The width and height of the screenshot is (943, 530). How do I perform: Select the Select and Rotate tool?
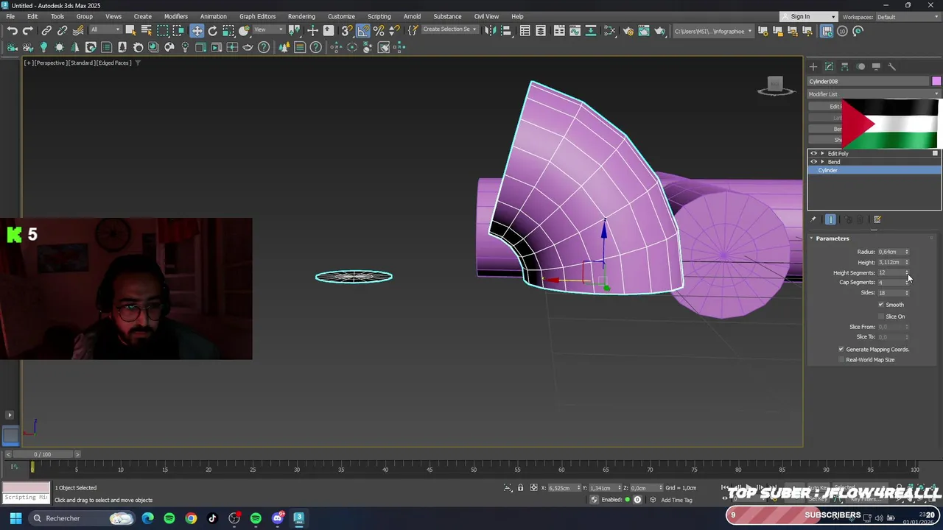click(213, 31)
